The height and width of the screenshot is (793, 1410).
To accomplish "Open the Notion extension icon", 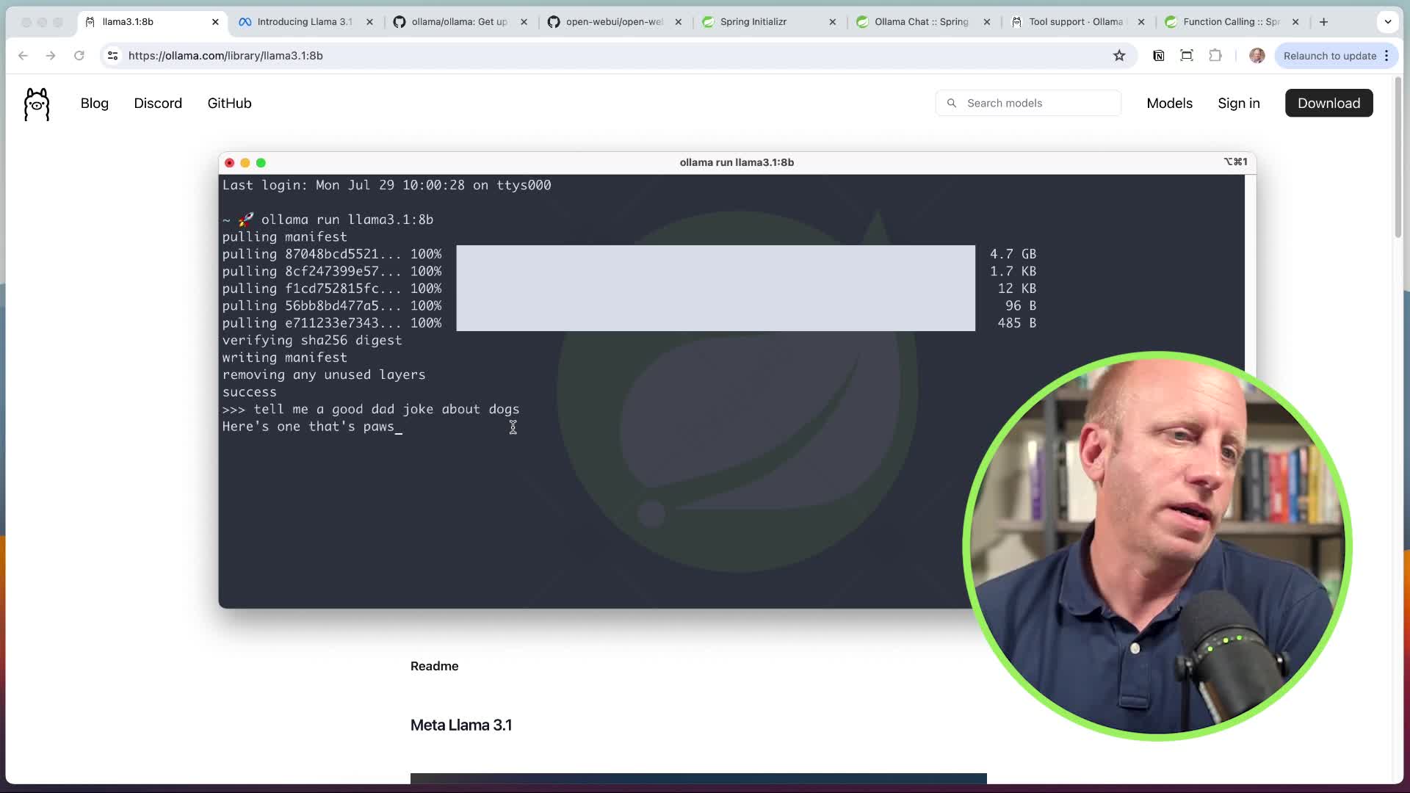I will click(x=1159, y=56).
